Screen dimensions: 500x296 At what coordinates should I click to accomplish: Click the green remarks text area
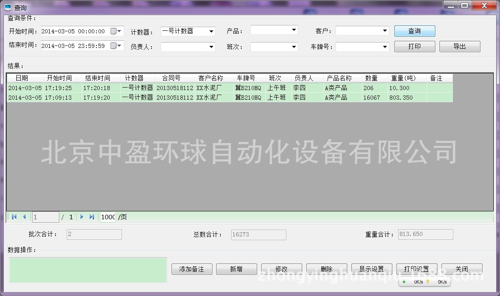88,270
